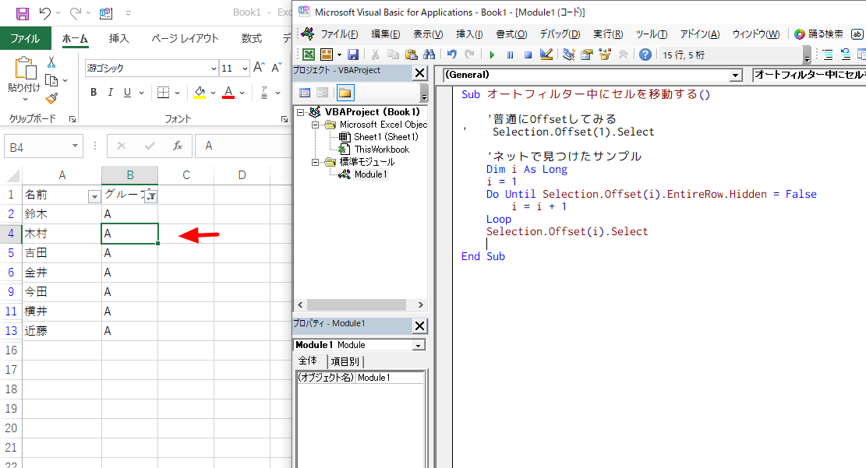Open the borders dropdown arrow in Excel

click(x=177, y=93)
